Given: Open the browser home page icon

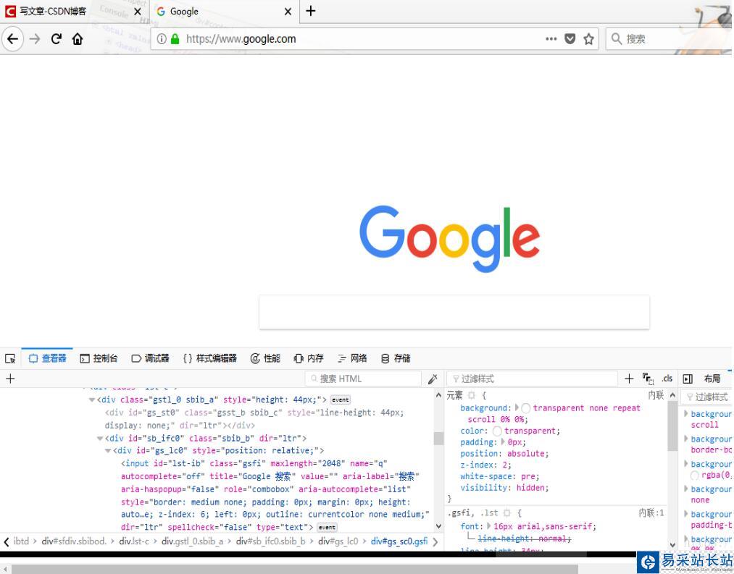Looking at the screenshot, I should pos(78,39).
